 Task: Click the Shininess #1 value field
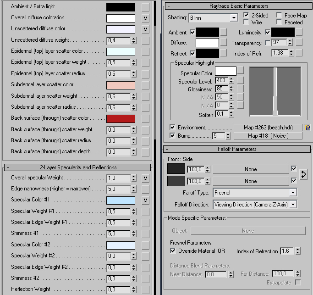[119, 234]
